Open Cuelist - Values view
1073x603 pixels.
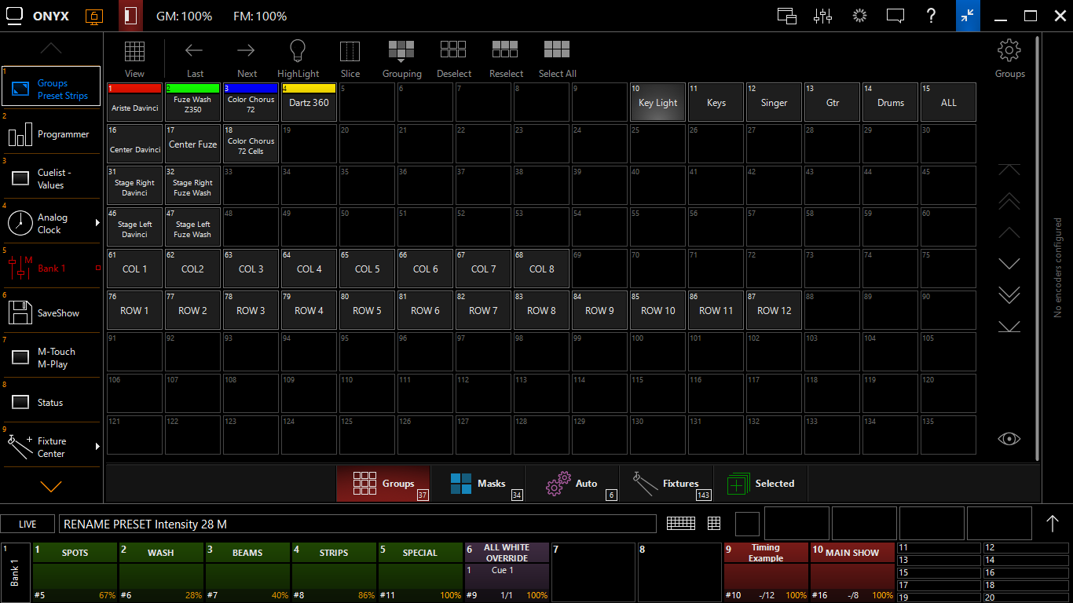click(x=52, y=178)
